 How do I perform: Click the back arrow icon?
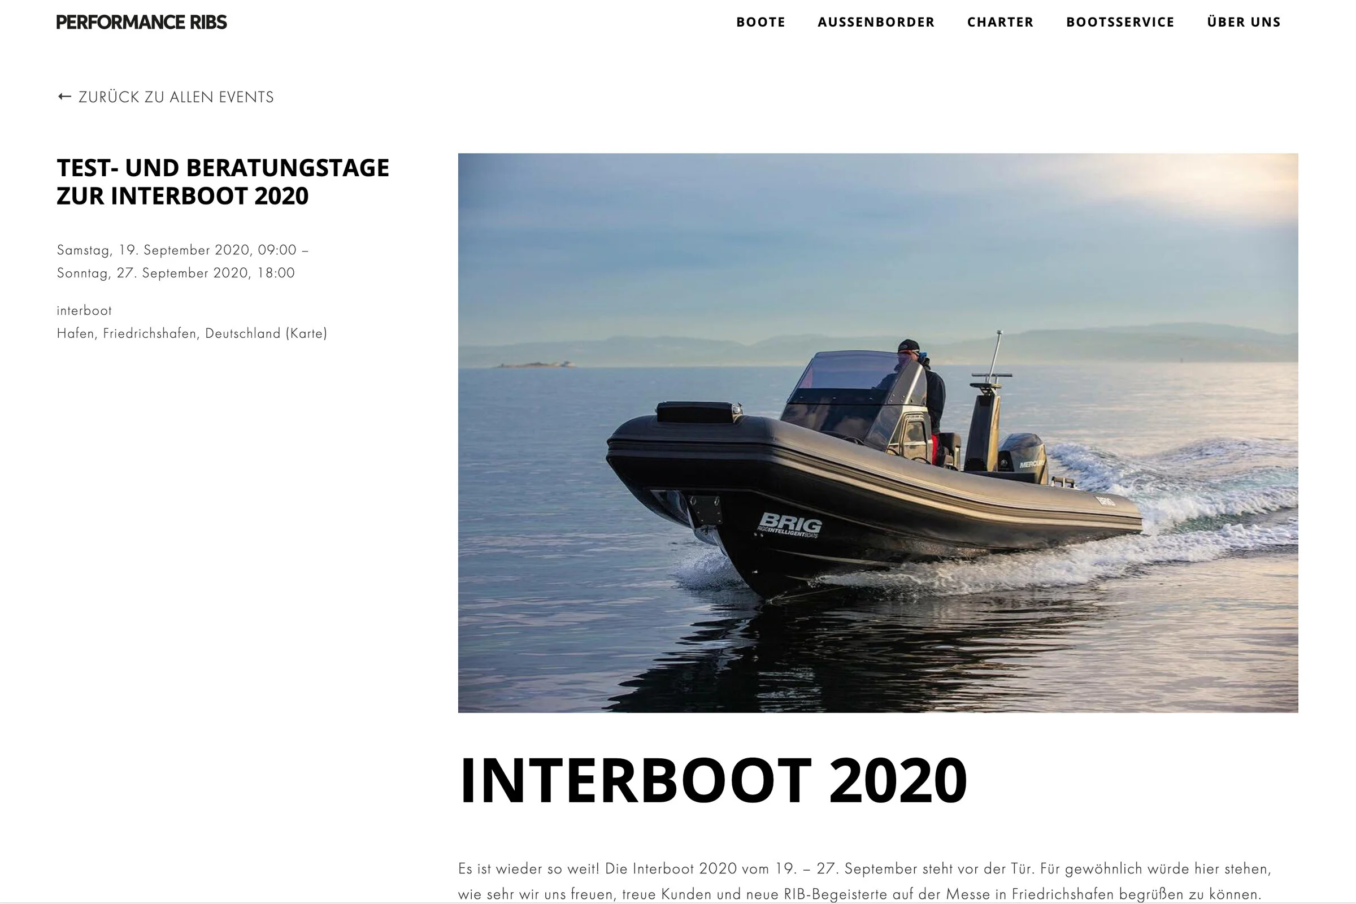click(x=64, y=96)
